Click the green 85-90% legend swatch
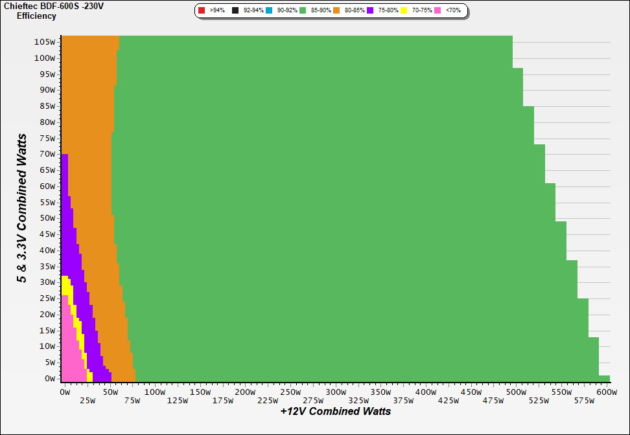This screenshot has width=630, height=435. [303, 11]
